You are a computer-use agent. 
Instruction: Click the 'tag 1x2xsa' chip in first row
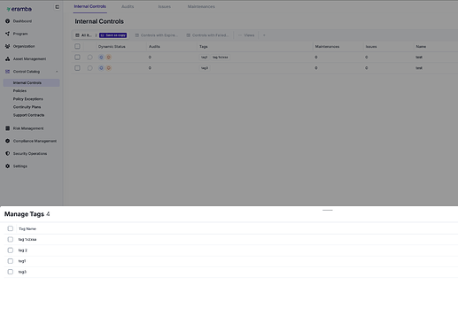click(221, 58)
